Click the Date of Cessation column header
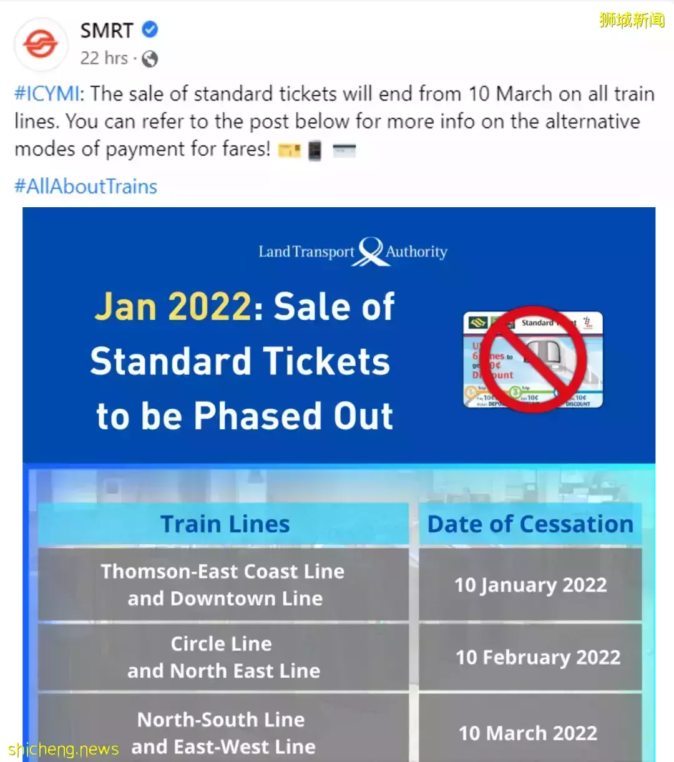 click(x=530, y=524)
